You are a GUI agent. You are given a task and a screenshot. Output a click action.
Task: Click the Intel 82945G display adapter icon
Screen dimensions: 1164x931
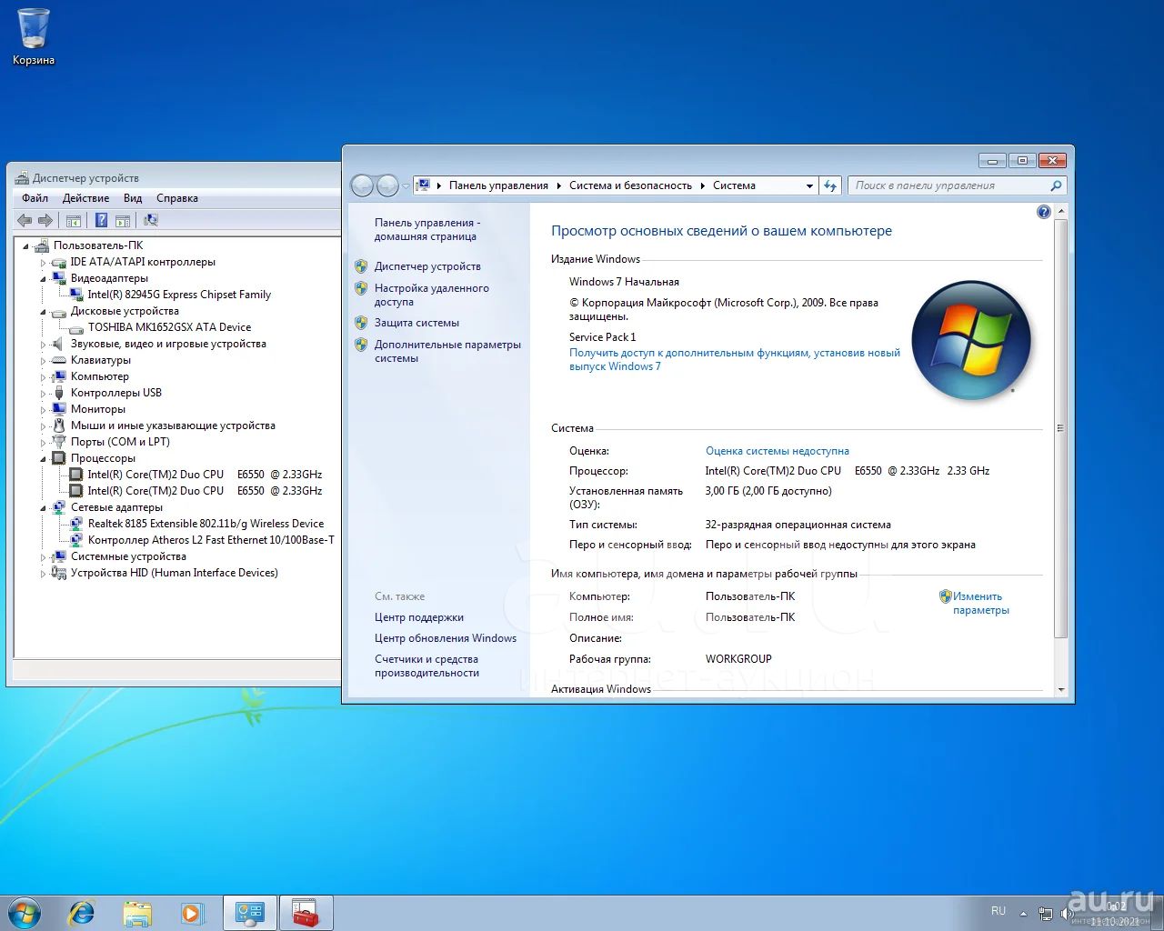pyautogui.click(x=77, y=295)
